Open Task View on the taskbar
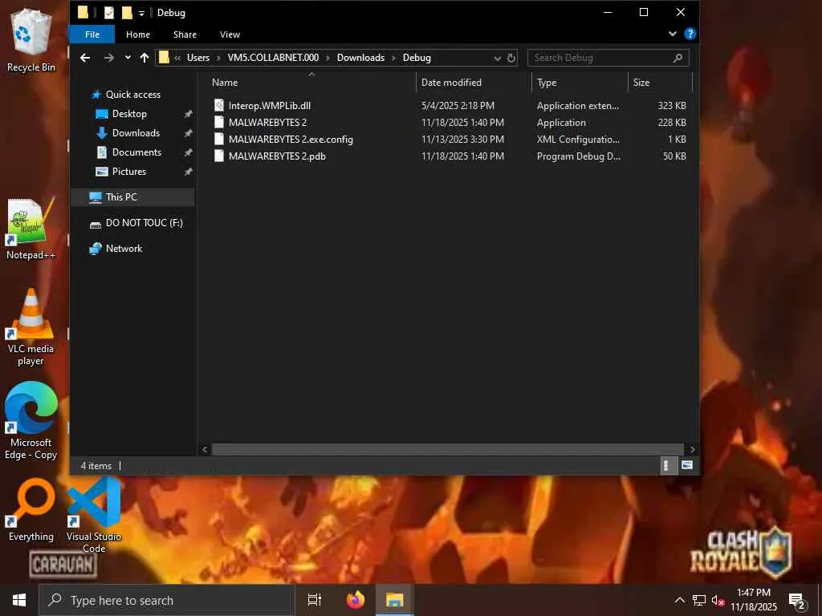 [314, 600]
